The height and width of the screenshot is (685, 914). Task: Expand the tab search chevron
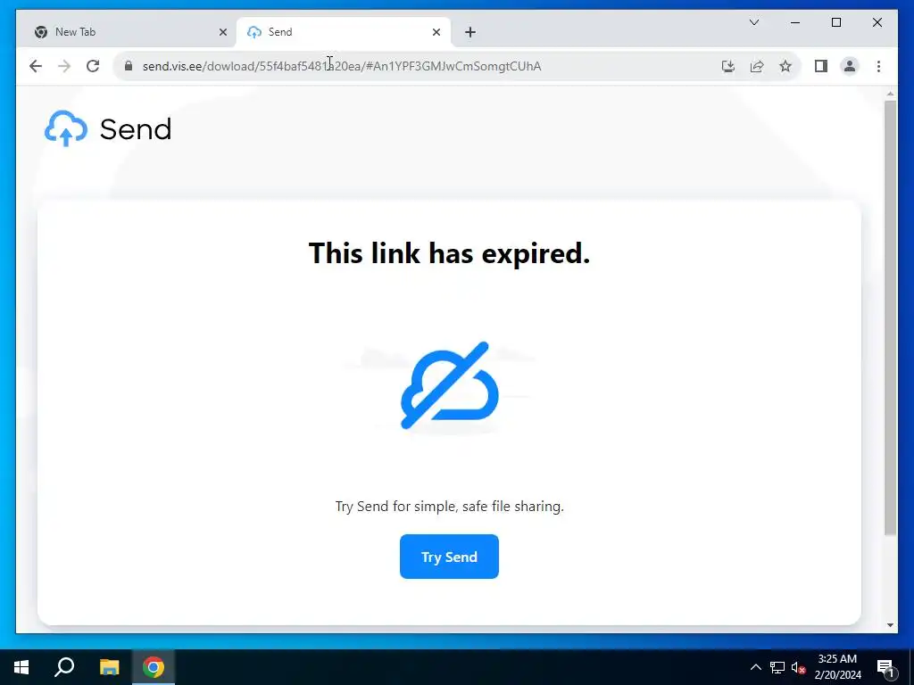(753, 22)
